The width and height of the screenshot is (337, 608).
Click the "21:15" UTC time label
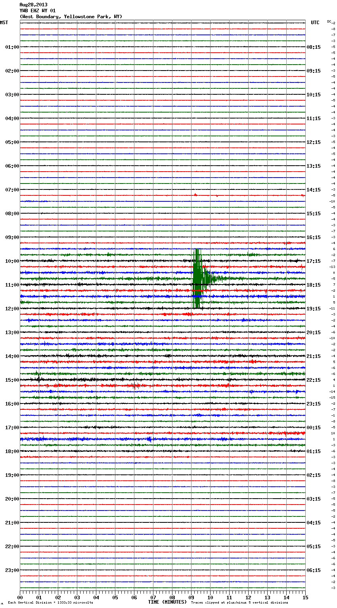314,356
